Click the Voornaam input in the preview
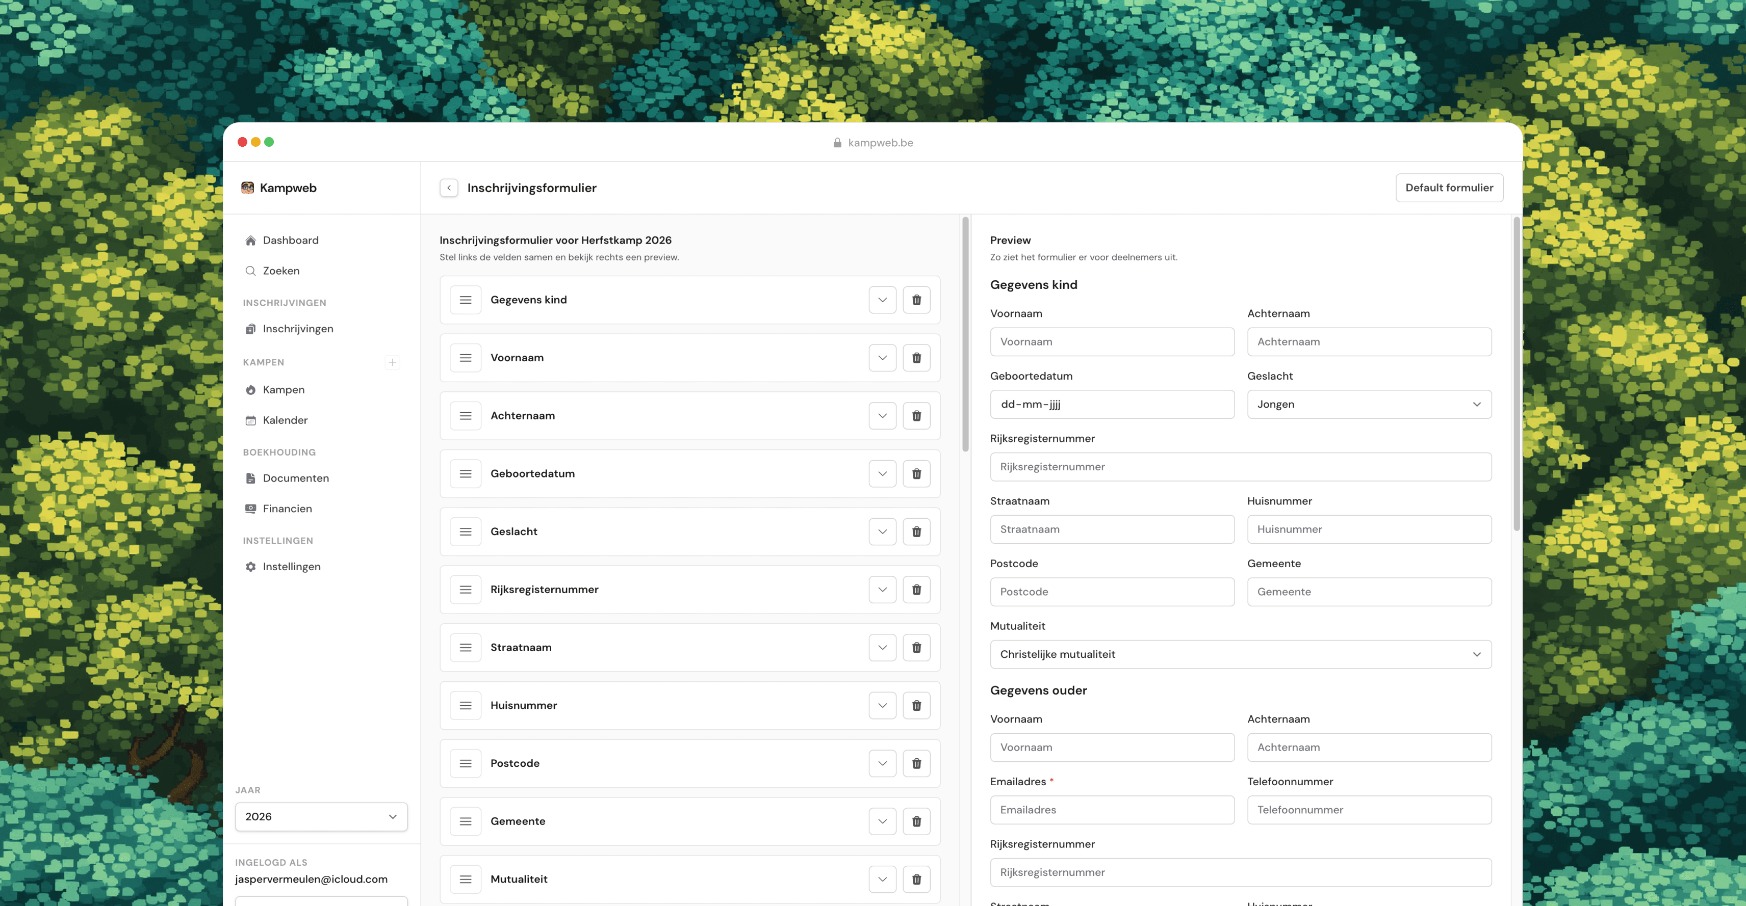1746x906 pixels. (x=1112, y=341)
